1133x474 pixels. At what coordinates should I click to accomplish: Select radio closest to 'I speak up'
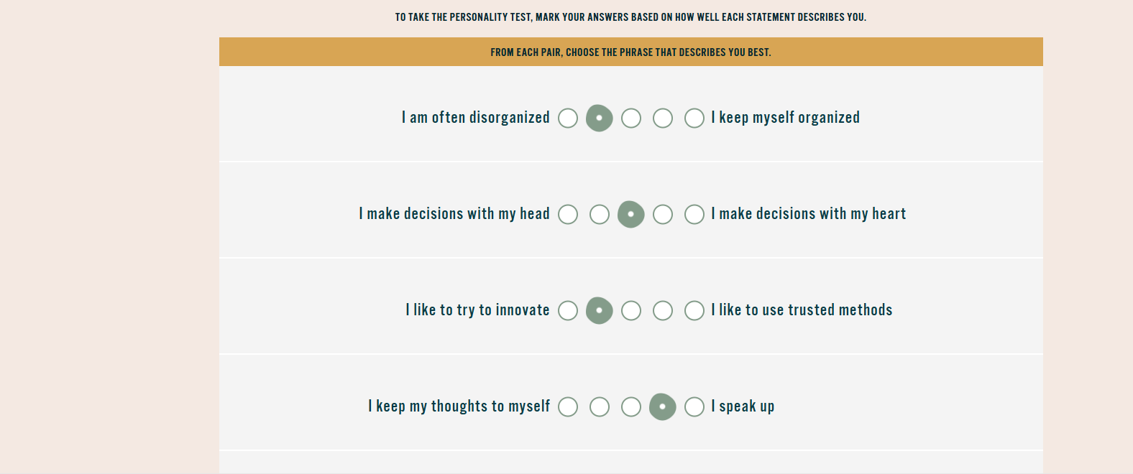click(x=694, y=407)
